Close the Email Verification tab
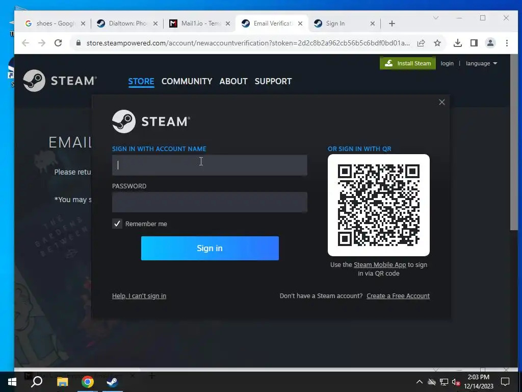The height and width of the screenshot is (392, 522). [x=300, y=23]
